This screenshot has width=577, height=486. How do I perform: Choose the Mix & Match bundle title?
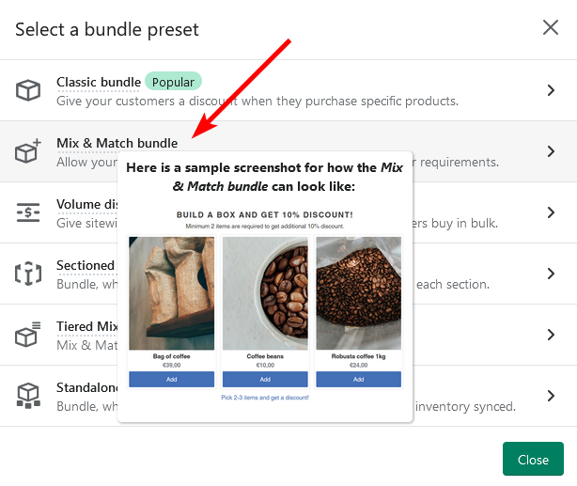click(117, 143)
